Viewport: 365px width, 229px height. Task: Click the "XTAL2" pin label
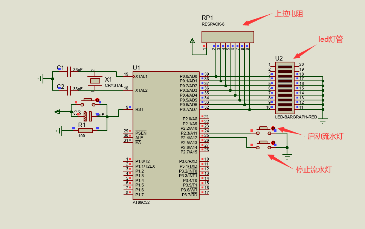[142, 91]
